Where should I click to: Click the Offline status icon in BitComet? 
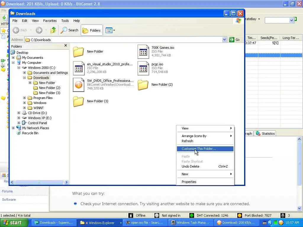pos(131,215)
